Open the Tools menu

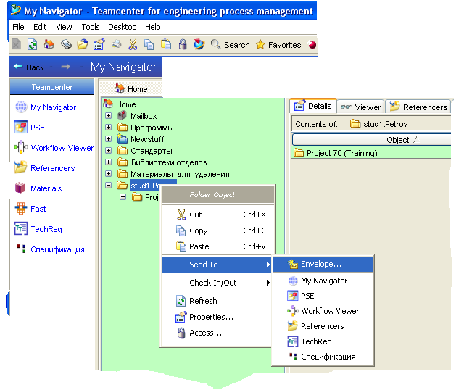tap(91, 27)
